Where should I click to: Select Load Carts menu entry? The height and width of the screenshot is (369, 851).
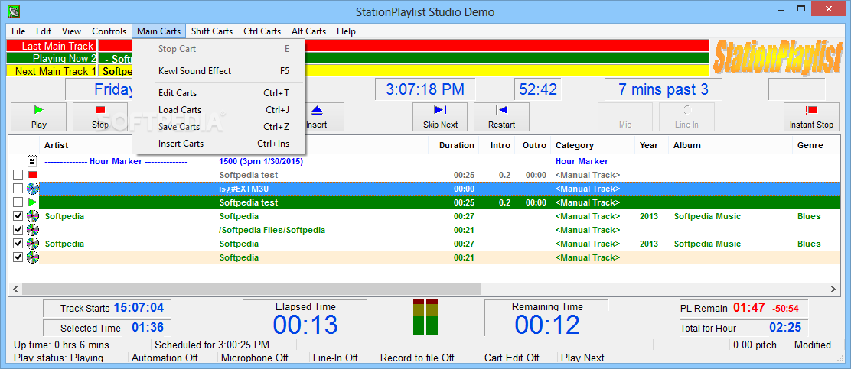click(x=219, y=110)
